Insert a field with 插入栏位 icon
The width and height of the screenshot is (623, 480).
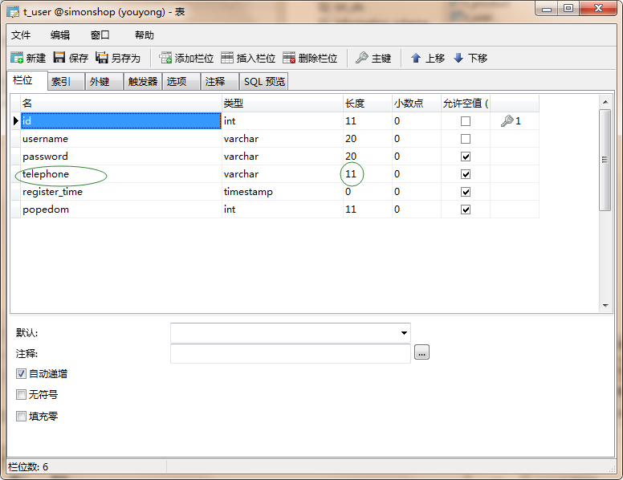click(227, 58)
